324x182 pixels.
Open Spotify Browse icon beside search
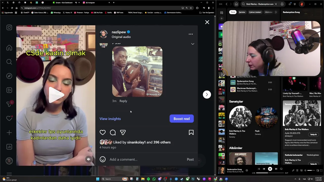282,4
